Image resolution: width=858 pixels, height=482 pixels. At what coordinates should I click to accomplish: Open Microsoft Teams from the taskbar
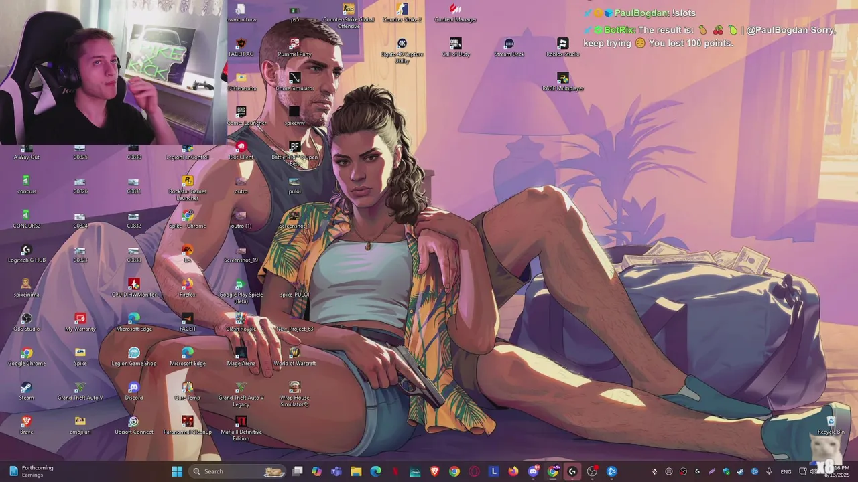(336, 471)
